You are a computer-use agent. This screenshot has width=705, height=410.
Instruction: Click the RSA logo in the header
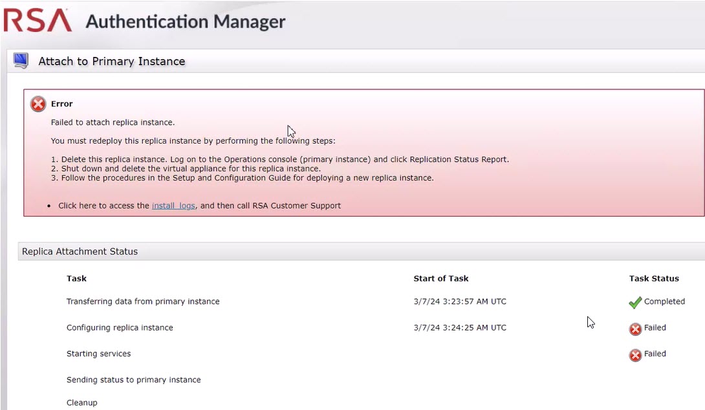coord(38,21)
